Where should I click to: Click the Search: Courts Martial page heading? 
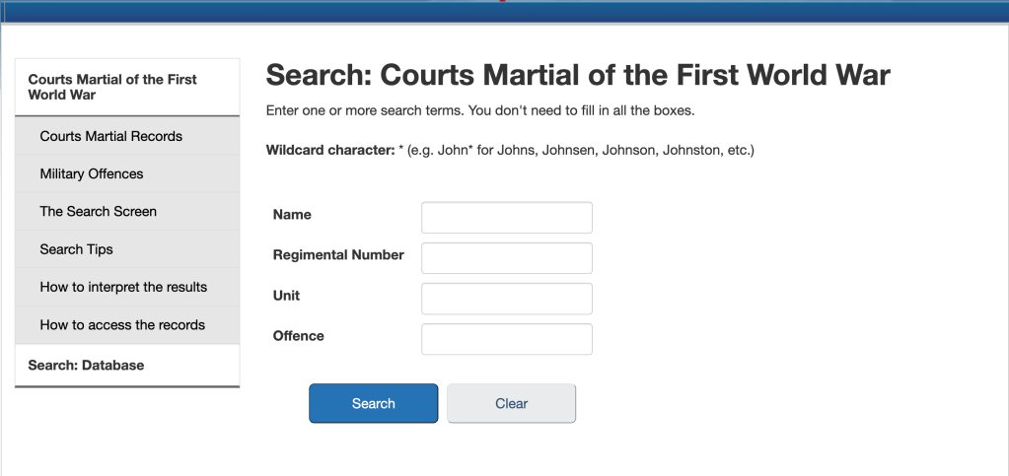[x=578, y=75]
